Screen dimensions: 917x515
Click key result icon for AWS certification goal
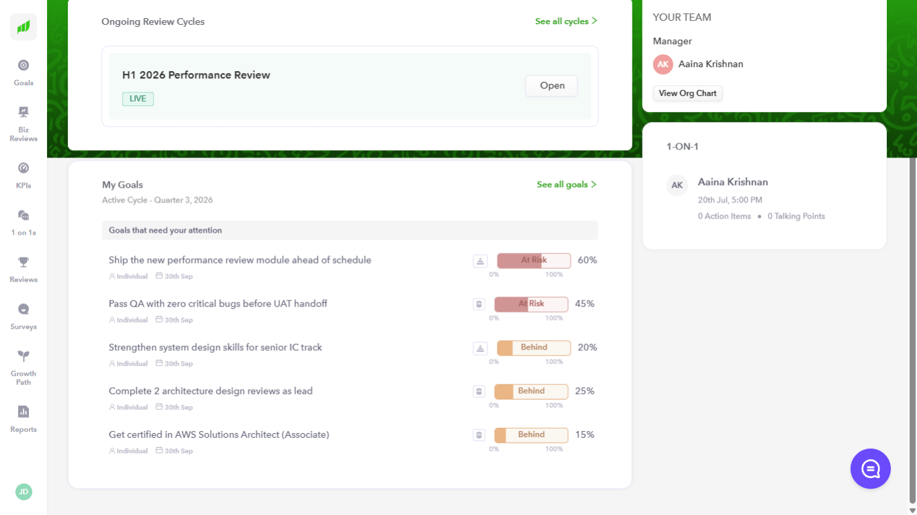click(x=479, y=435)
